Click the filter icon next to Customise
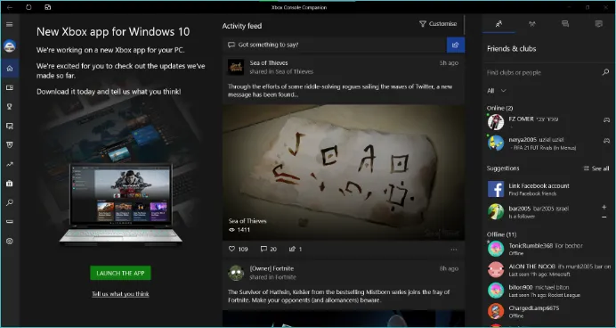This screenshot has height=328, width=616. [423, 24]
